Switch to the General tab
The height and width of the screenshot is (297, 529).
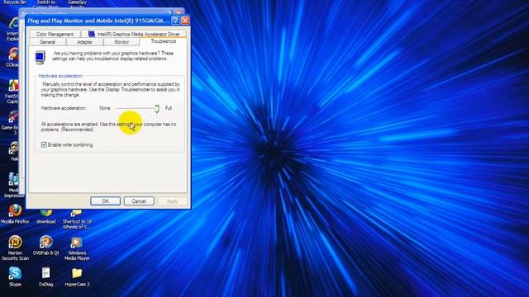click(47, 42)
